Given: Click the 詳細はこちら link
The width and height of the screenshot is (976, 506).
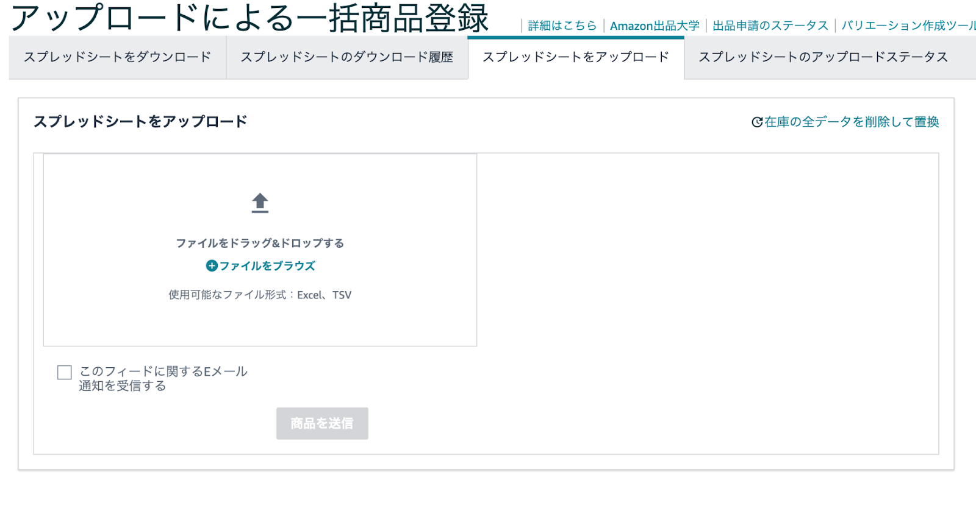Looking at the screenshot, I should click(x=562, y=26).
